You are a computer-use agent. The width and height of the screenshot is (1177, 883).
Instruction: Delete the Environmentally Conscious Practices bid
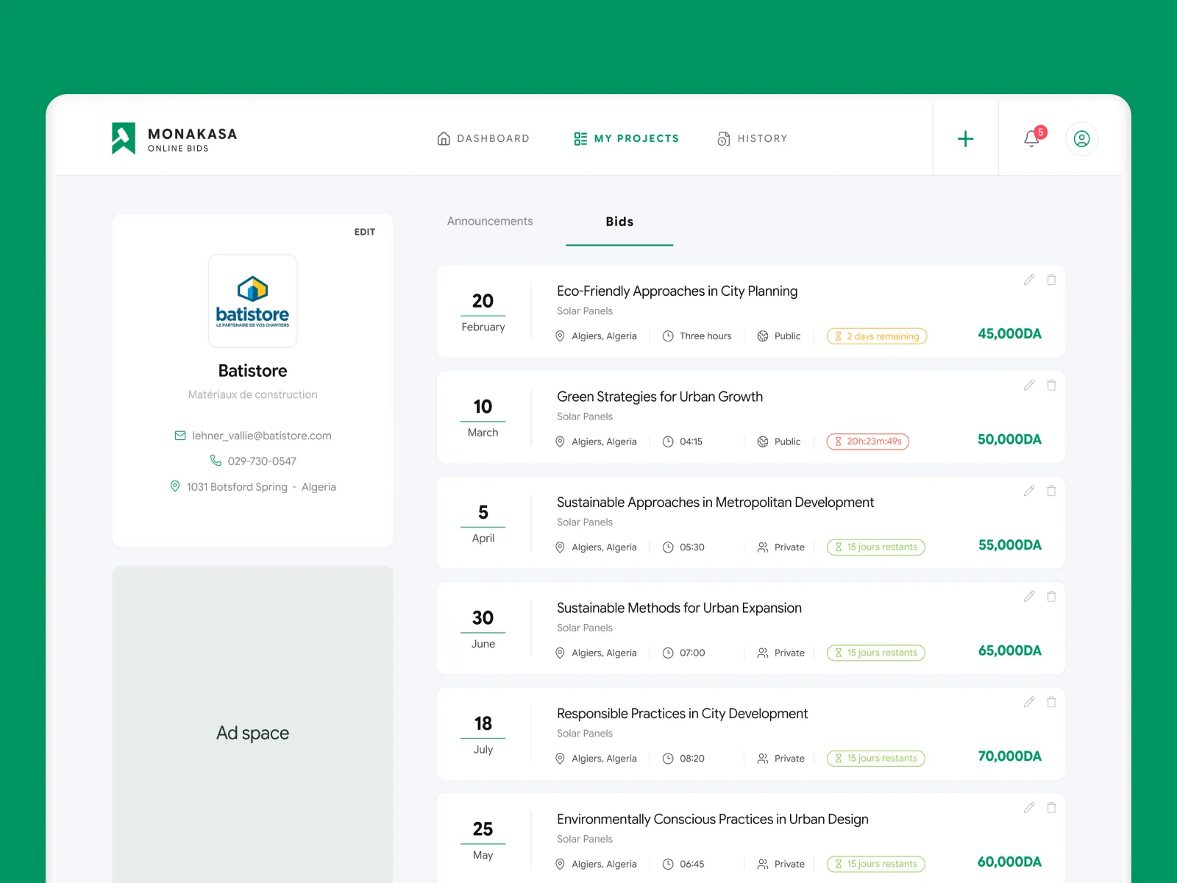click(x=1051, y=808)
